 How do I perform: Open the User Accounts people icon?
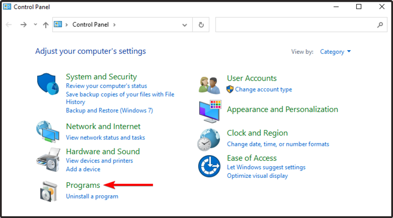tap(210, 85)
